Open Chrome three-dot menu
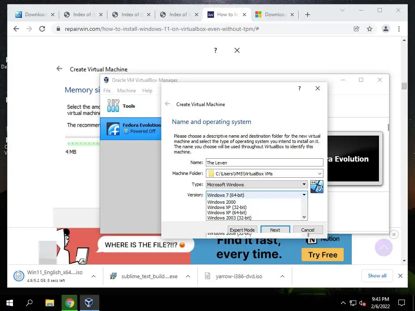This screenshot has width=415, height=311. (x=399, y=29)
